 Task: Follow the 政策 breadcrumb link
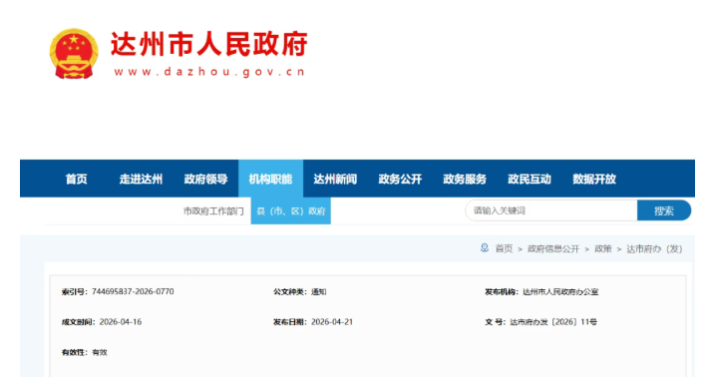[x=603, y=248]
